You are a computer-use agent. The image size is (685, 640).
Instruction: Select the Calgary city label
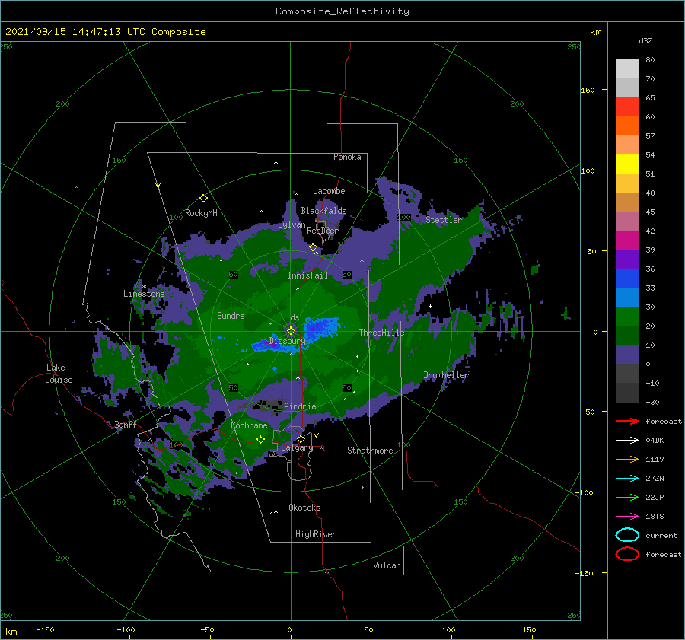tap(297, 447)
